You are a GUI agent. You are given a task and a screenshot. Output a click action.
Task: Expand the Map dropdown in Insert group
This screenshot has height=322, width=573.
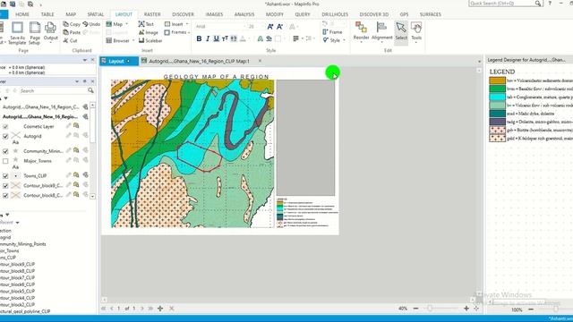tap(127, 24)
